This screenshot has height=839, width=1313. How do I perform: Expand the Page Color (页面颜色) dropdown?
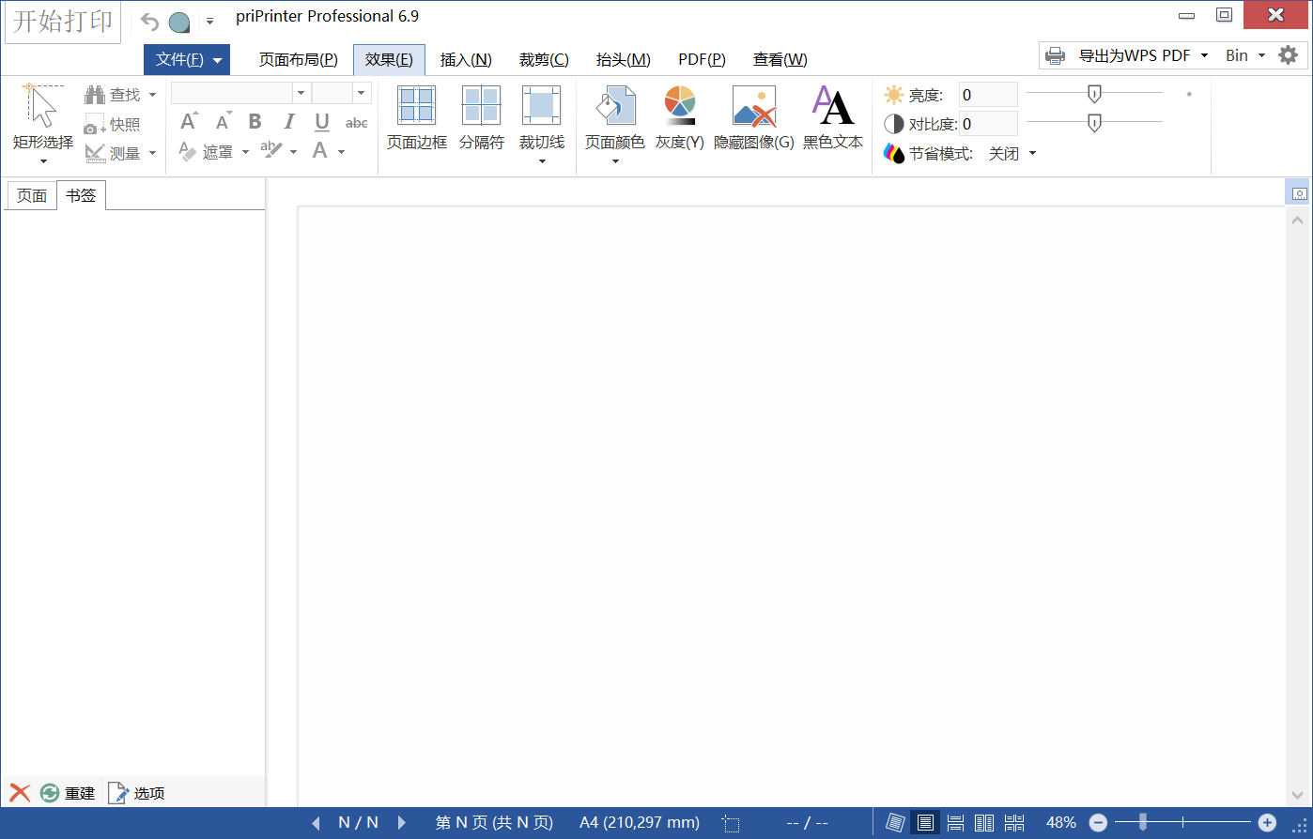pos(615,161)
